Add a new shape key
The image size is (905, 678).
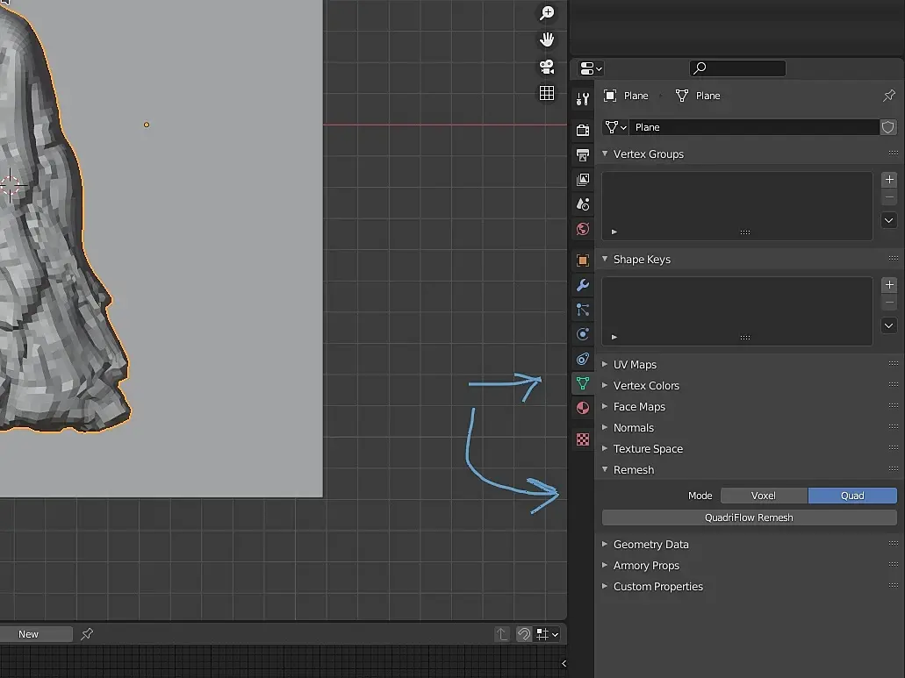(x=889, y=285)
